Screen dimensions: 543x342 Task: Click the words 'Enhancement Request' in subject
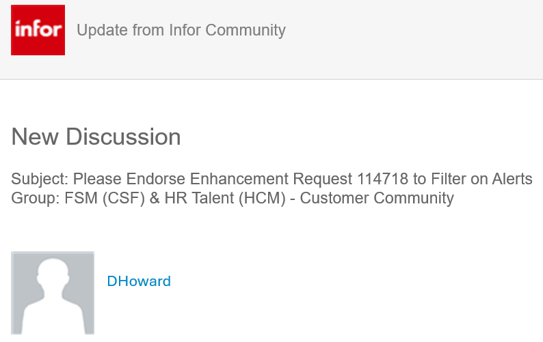pos(271,179)
